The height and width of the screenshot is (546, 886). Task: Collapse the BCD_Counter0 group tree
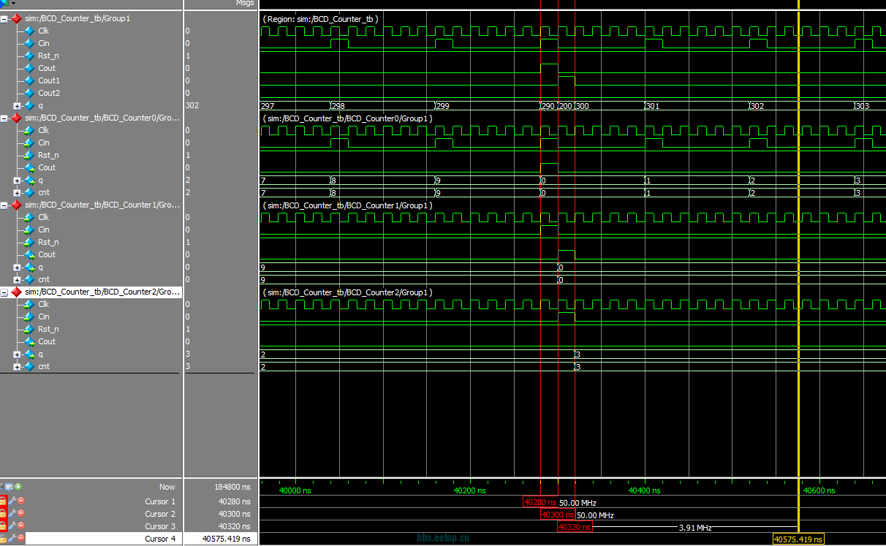(x=4, y=118)
